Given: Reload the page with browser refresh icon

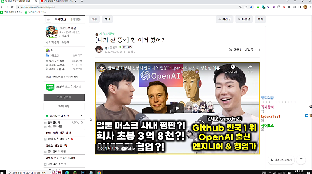Looking at the screenshot, I should coord(12,7).
